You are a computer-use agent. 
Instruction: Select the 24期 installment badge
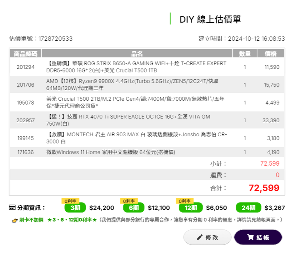click(248, 208)
